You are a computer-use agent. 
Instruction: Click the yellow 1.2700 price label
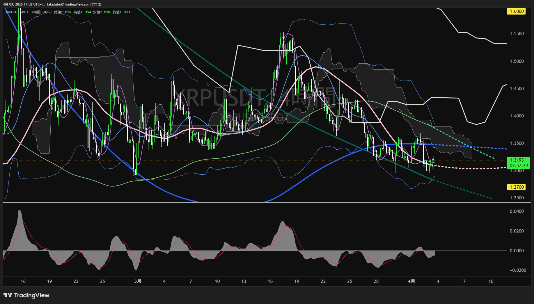[517, 187]
